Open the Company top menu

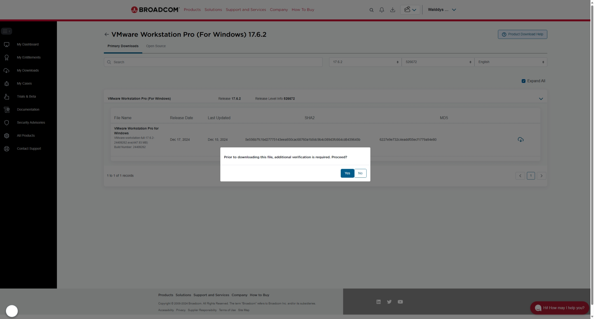[x=279, y=10]
